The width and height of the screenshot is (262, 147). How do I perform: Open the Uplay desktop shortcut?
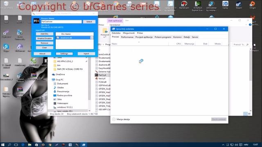[225, 5]
